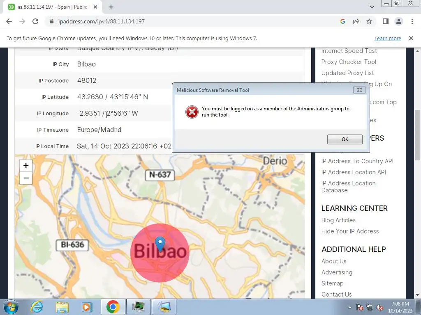The image size is (421, 315).
Task: Open the tab search chevron
Action: [x=372, y=7]
